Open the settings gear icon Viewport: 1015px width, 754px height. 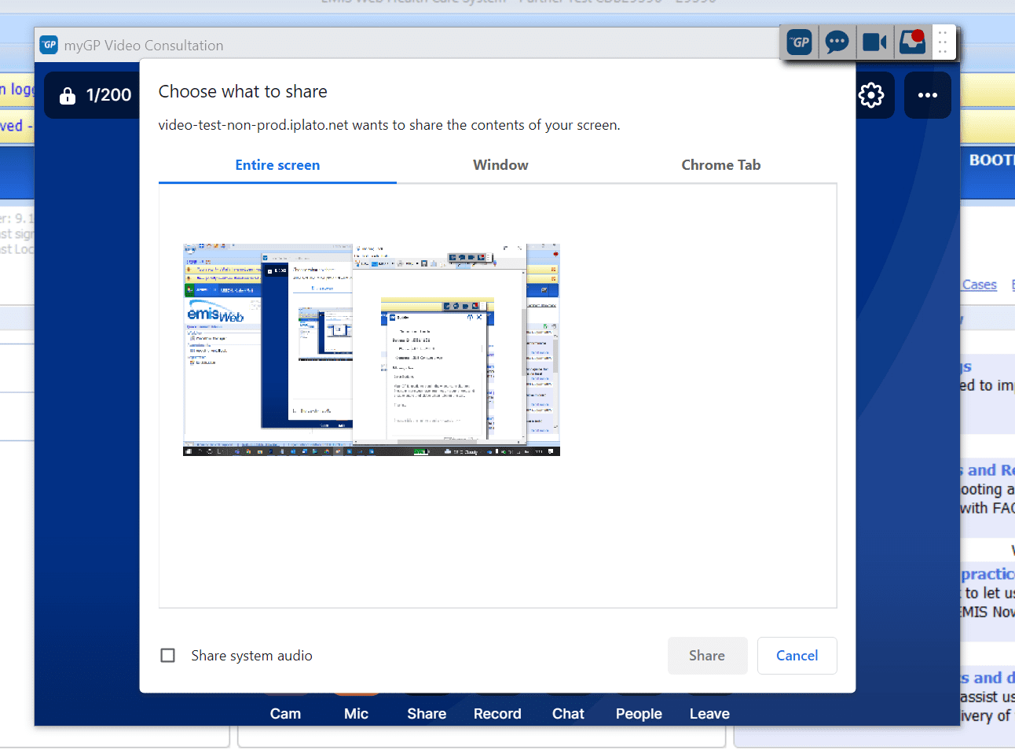point(871,95)
